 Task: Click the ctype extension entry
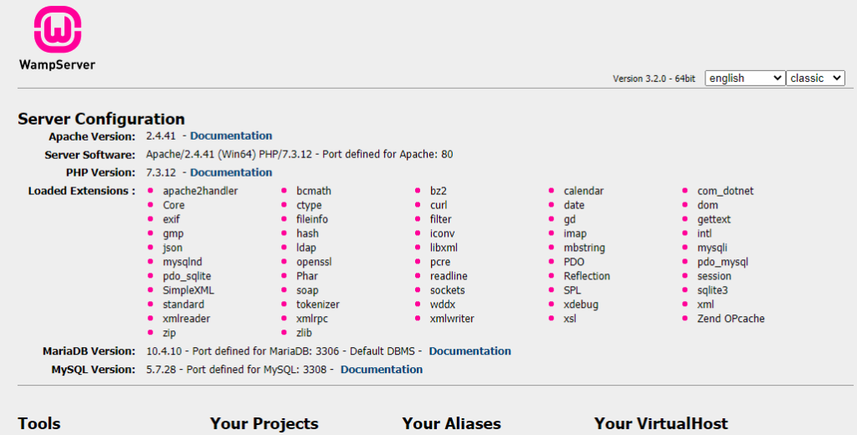pos(309,206)
